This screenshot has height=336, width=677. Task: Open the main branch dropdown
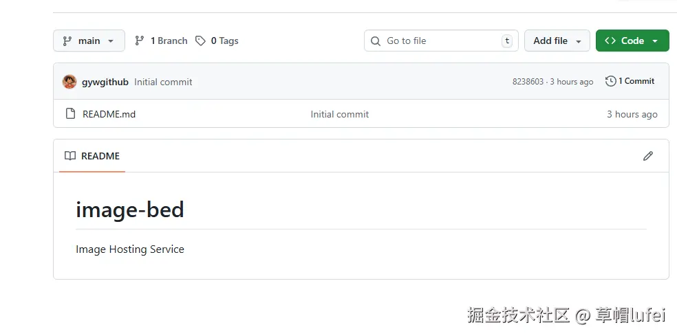point(89,41)
